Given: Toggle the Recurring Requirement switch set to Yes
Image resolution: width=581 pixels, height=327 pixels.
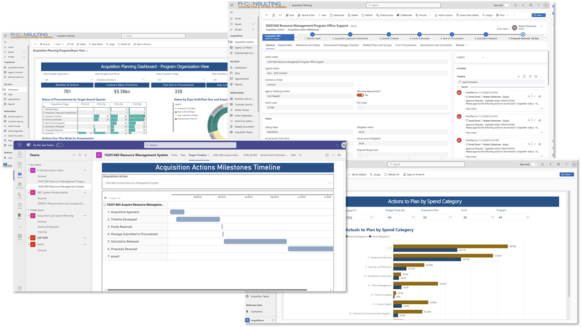Looking at the screenshot, I should pos(360,95).
